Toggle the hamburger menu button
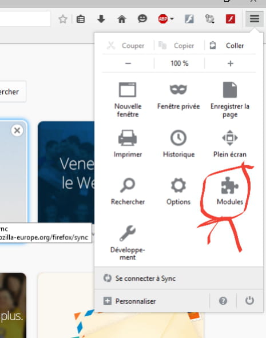Viewport: 266px width, 338px height. point(255,19)
